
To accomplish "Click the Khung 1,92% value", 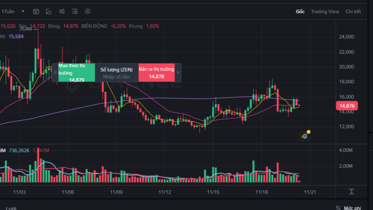I will pos(144,26).
